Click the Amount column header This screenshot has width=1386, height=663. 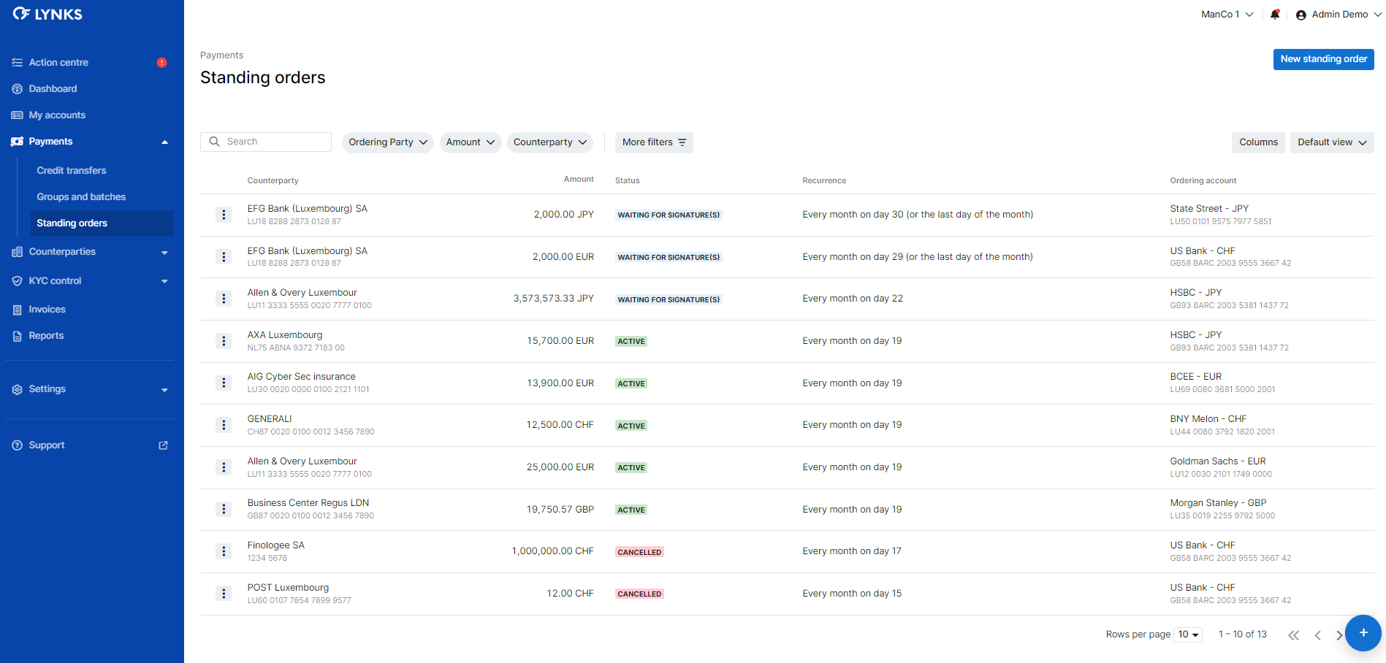tap(579, 180)
